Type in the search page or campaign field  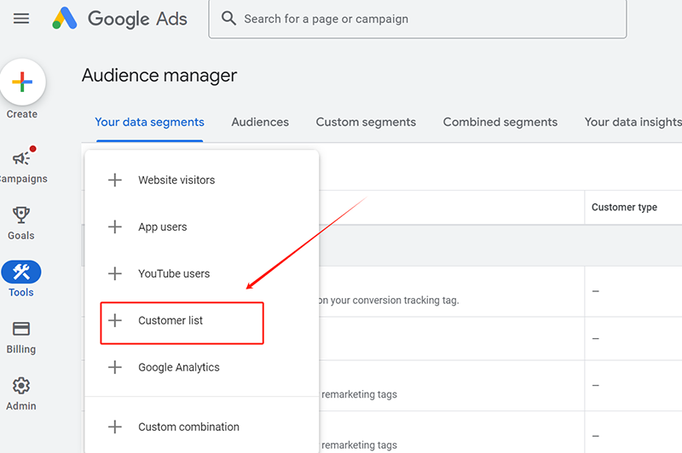[x=426, y=19]
